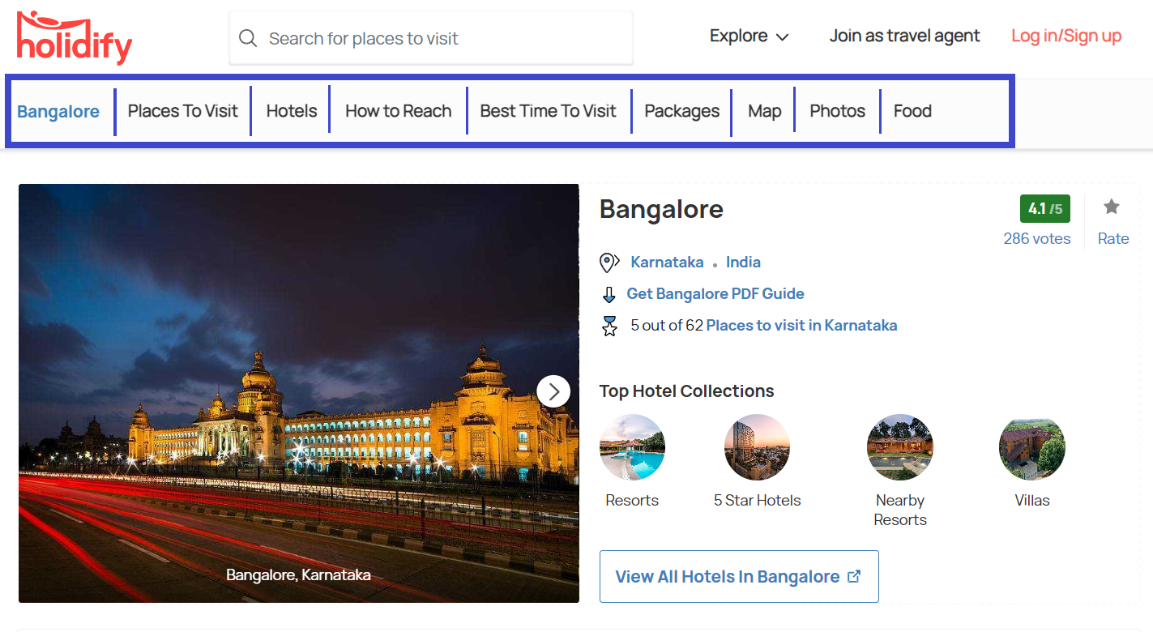Click the external link icon on View All Hotels
This screenshot has width=1153, height=632.
coord(853,576)
